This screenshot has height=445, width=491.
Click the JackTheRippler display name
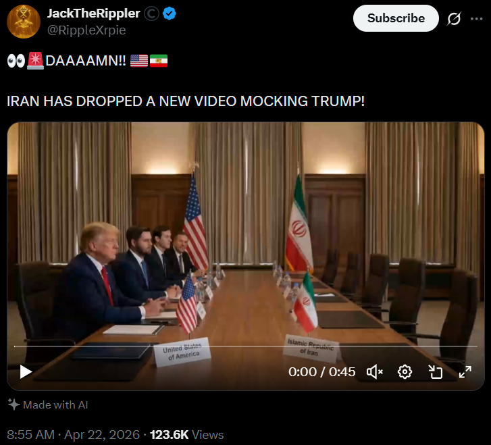click(x=94, y=14)
